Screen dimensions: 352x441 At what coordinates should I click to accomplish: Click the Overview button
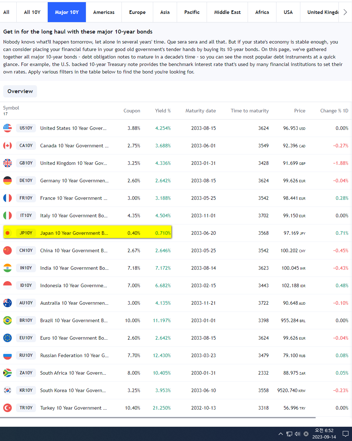[x=20, y=91]
